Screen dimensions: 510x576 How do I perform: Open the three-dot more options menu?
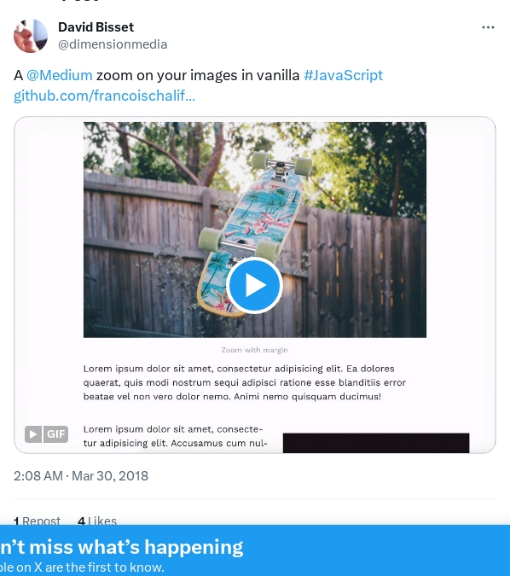488,27
